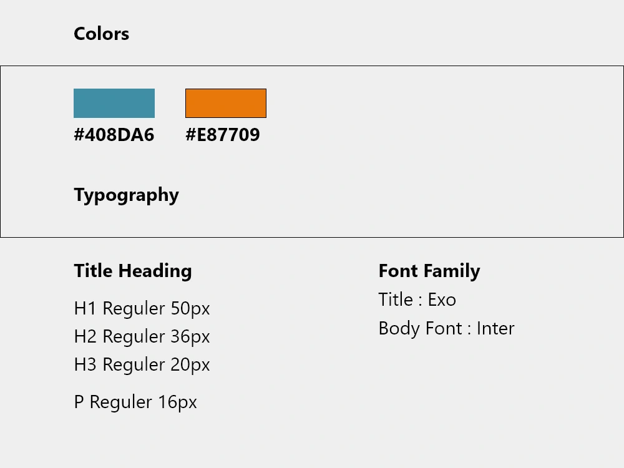Click the Colors section heading
624x468 pixels.
pos(101,34)
